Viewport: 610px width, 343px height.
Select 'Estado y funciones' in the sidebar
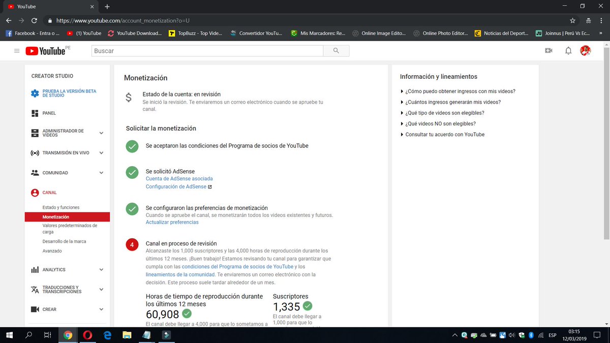[61, 207]
